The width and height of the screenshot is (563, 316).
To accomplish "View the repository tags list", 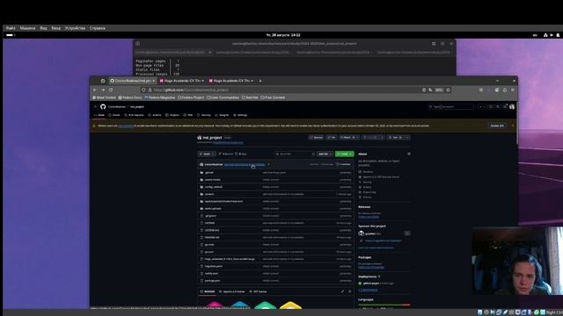I will point(241,154).
